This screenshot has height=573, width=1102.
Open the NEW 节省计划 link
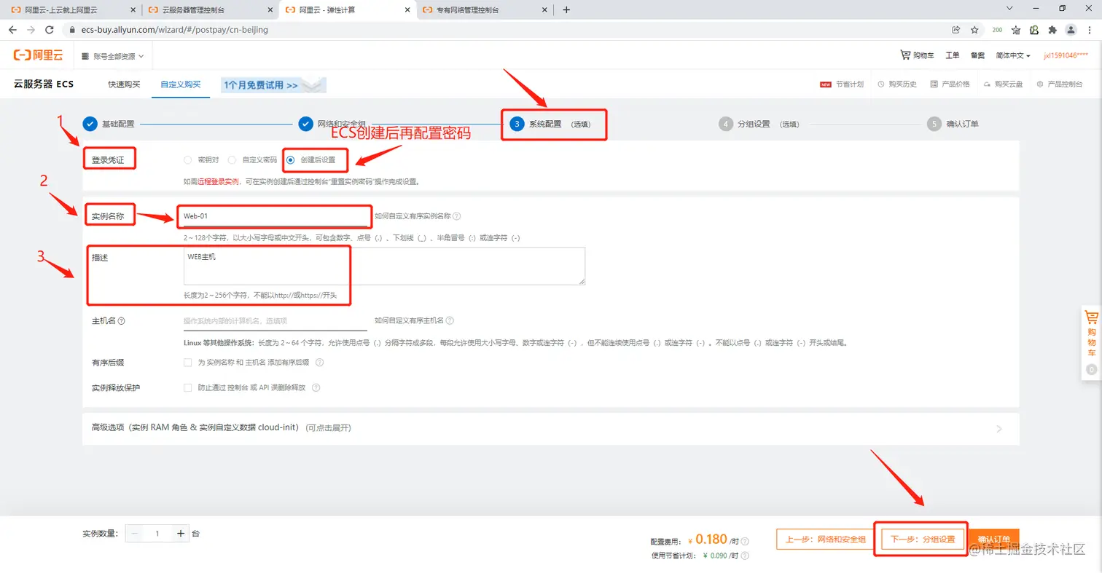[x=842, y=84]
